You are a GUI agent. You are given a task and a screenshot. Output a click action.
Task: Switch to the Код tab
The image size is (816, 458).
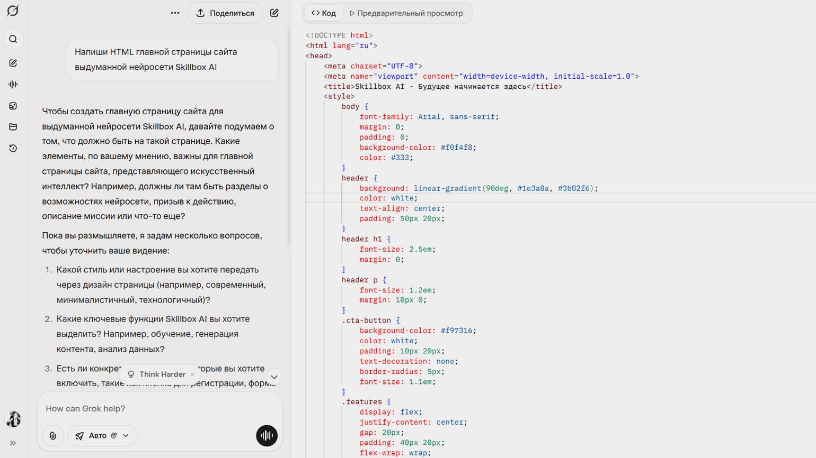pos(324,13)
